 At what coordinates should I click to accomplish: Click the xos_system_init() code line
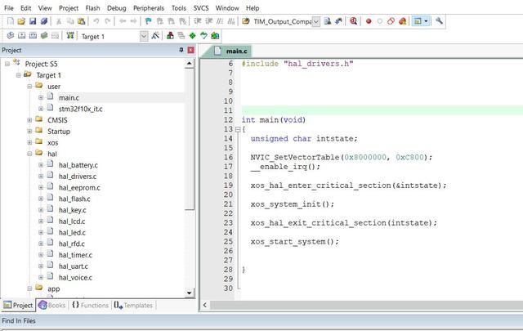293,204
